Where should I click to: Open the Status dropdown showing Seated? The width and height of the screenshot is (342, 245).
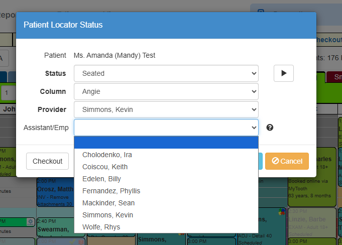(x=166, y=73)
